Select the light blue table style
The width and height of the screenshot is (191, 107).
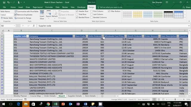point(148,15)
